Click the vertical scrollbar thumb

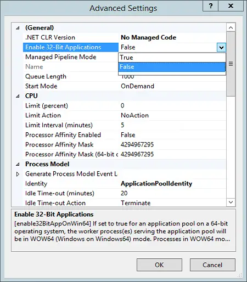(231, 64)
